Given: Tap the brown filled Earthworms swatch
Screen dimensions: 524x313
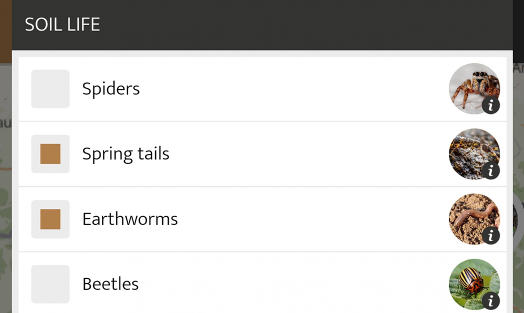Looking at the screenshot, I should [x=50, y=219].
